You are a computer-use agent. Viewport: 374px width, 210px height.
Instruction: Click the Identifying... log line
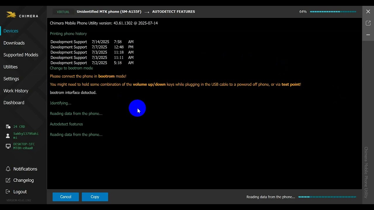[x=60, y=103]
